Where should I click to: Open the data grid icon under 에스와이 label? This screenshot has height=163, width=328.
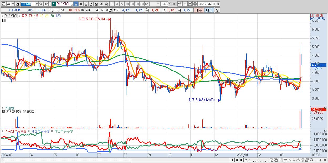pyautogui.click(x=4, y=21)
